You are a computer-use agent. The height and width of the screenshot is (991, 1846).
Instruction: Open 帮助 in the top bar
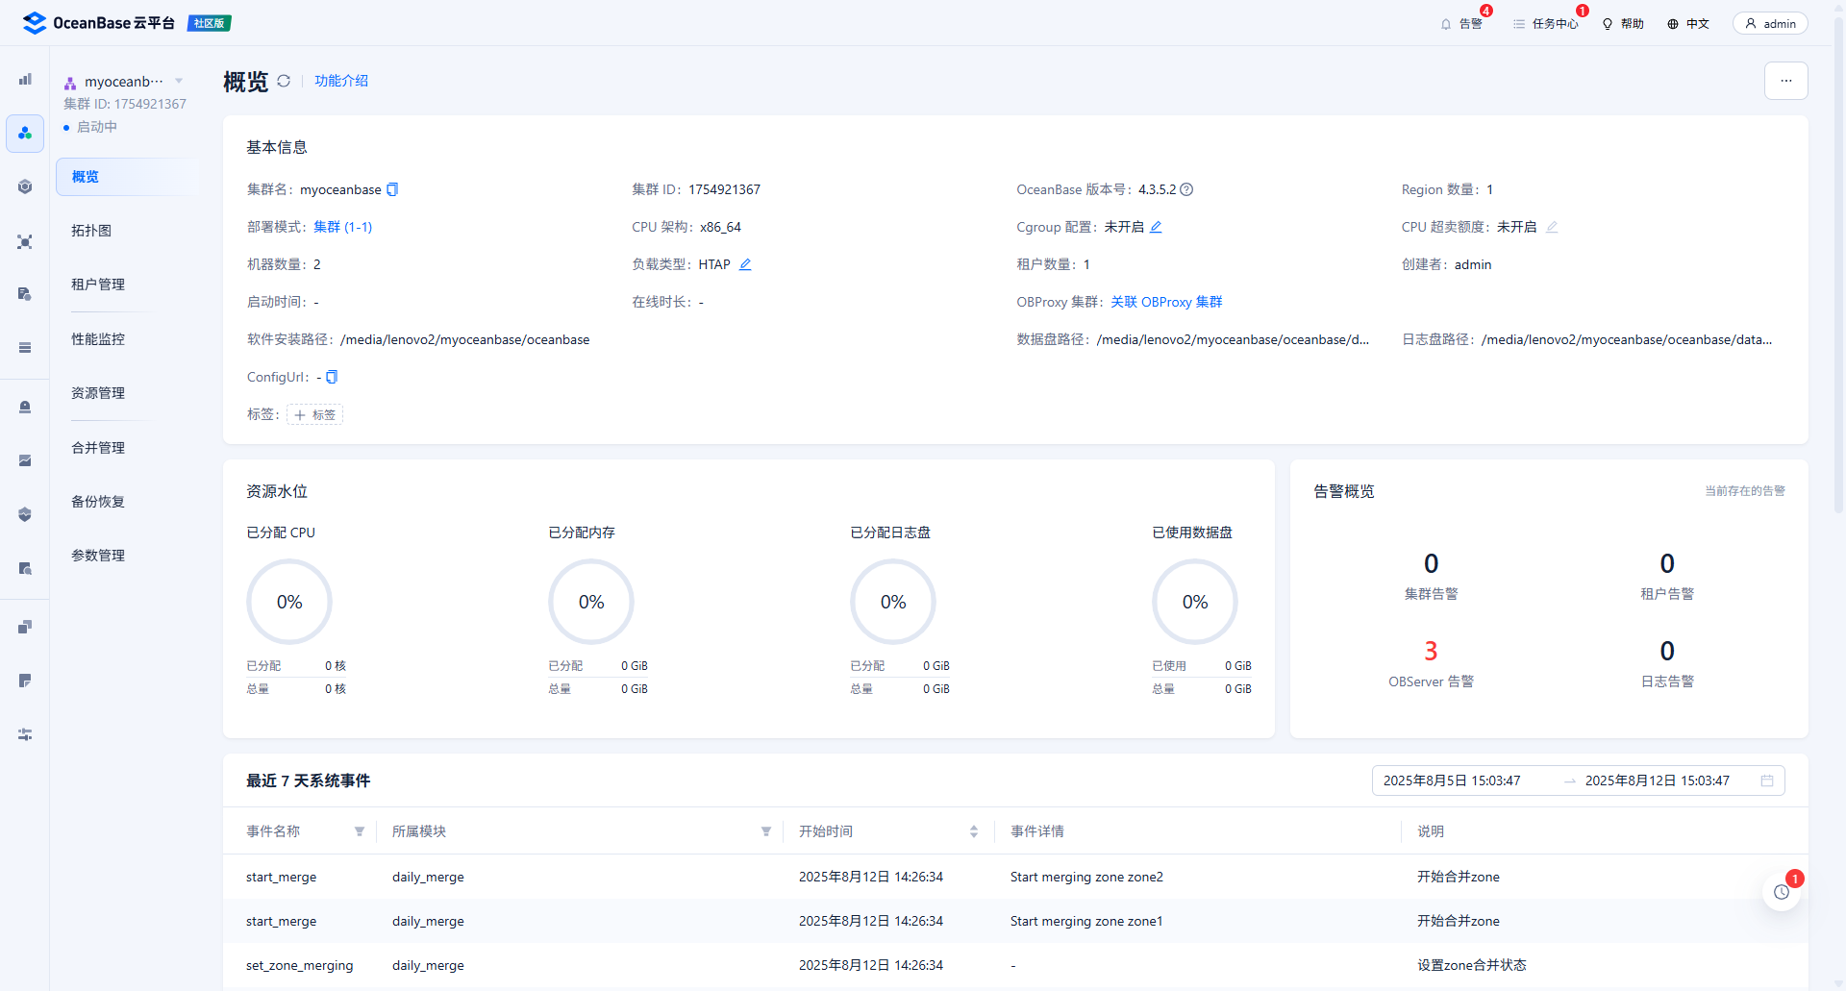click(1623, 23)
